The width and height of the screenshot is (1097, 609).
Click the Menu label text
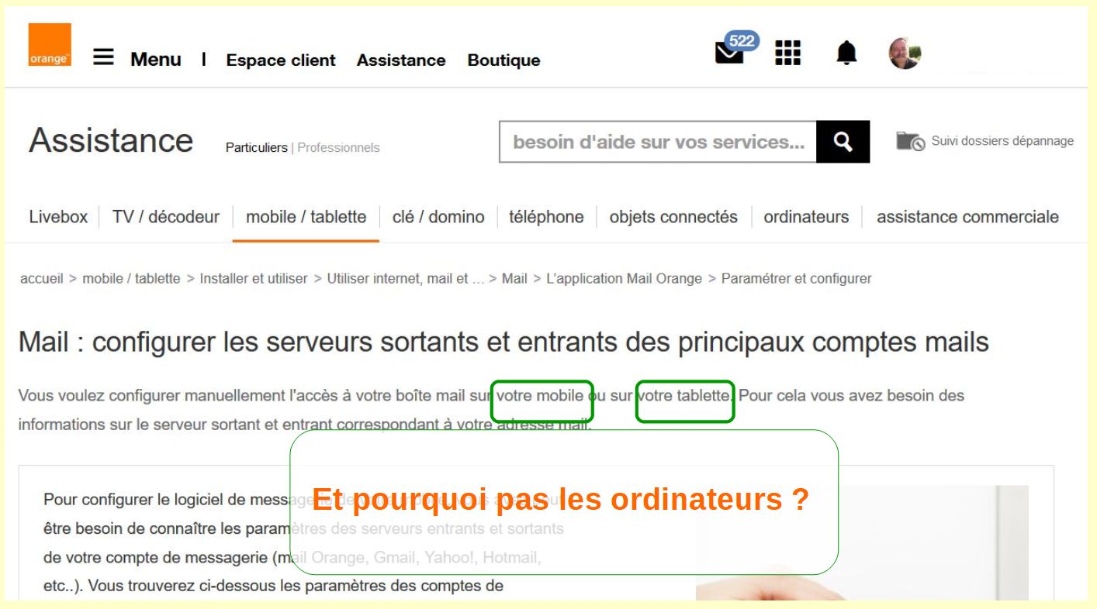[x=156, y=59]
